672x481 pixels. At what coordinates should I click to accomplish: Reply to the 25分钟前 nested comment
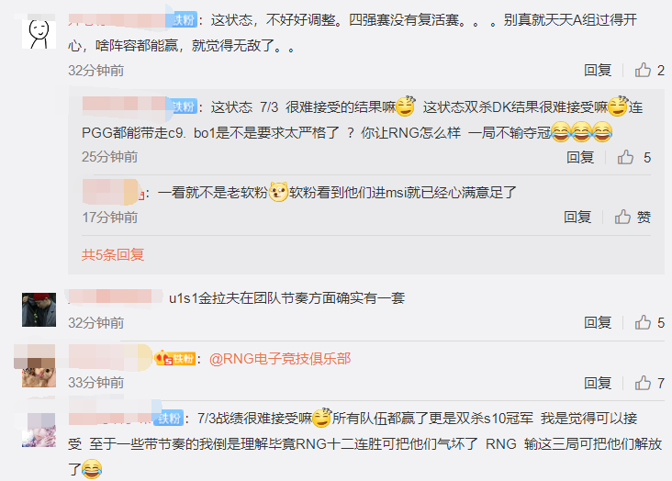[580, 157]
